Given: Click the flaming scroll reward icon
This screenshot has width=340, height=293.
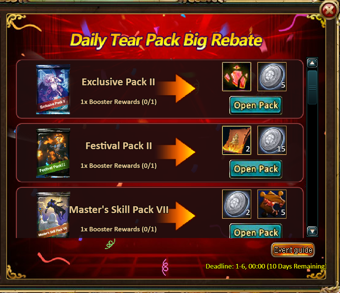Looking at the screenshot, I should point(237,140).
